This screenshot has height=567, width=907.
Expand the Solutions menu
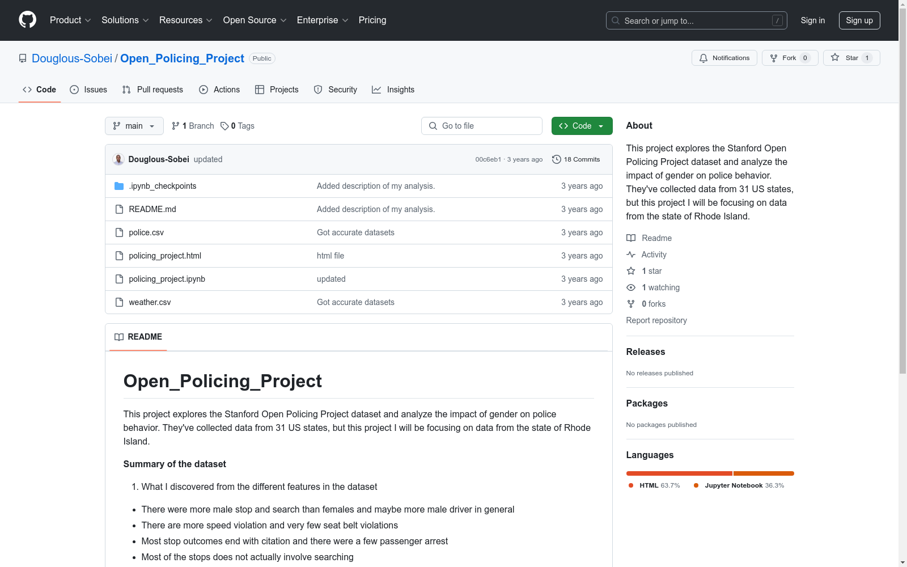click(x=125, y=20)
